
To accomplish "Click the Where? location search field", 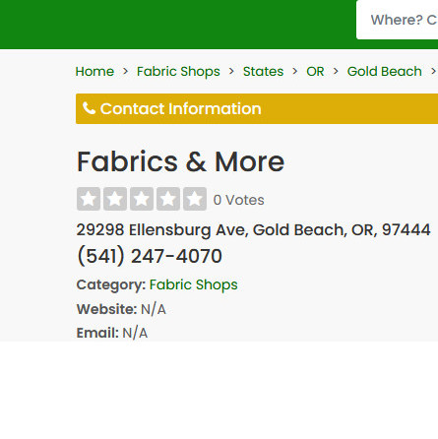I will point(397,20).
